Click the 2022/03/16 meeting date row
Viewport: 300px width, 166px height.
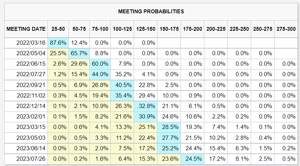(31, 43)
